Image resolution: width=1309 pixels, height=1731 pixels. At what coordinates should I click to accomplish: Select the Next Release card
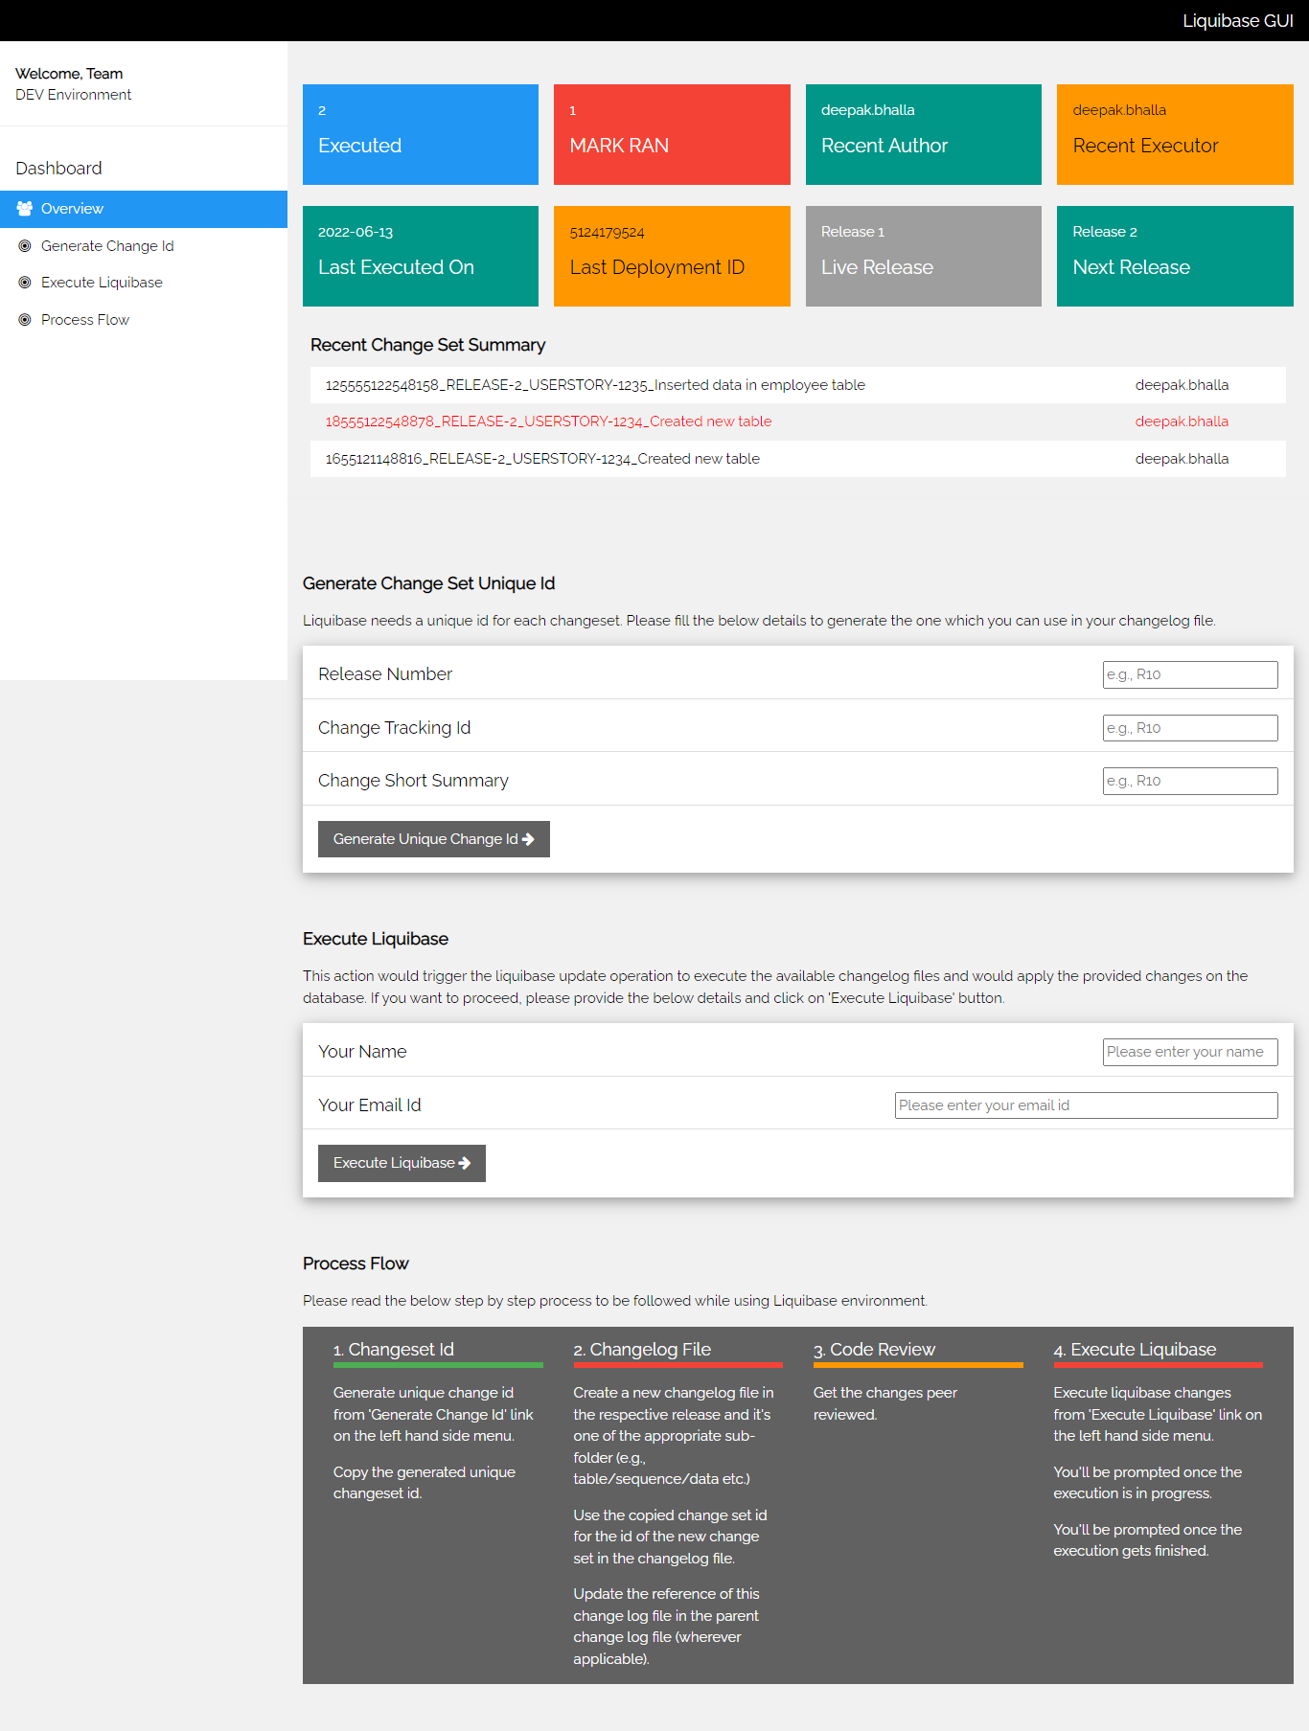(x=1175, y=256)
